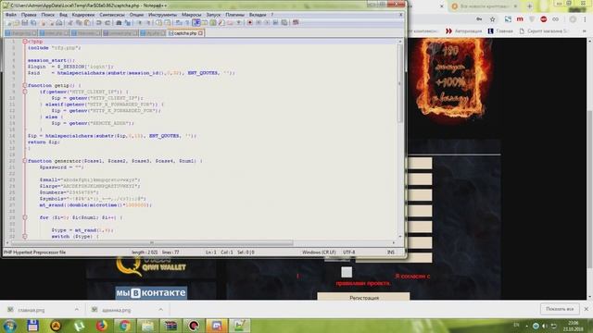Click the 'Показать все' downloads button

point(560,309)
